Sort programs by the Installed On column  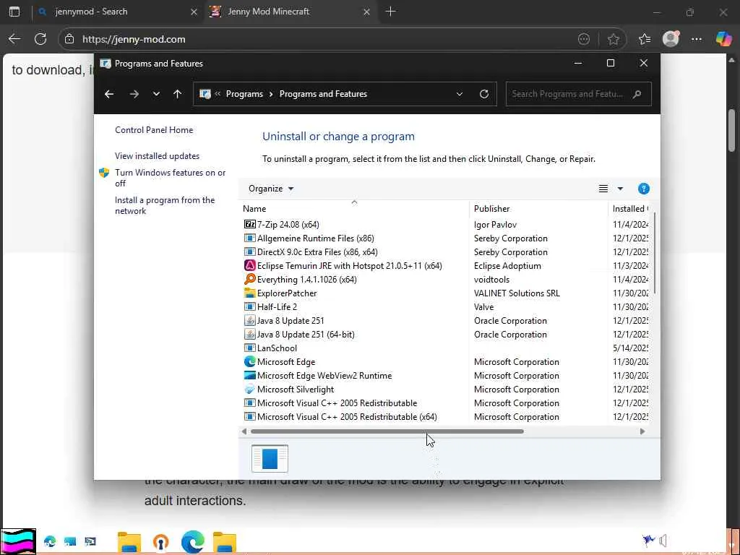pyautogui.click(x=629, y=209)
